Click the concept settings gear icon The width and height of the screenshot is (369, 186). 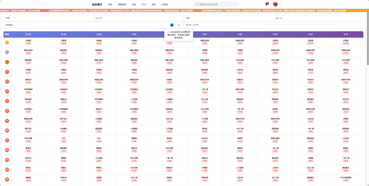click(x=178, y=25)
